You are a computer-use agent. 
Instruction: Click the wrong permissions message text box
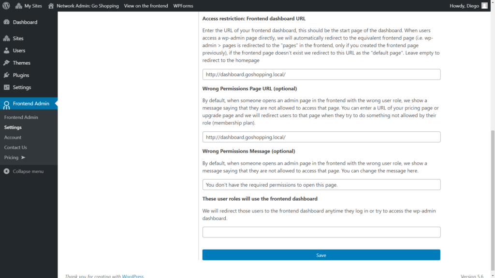(321, 184)
